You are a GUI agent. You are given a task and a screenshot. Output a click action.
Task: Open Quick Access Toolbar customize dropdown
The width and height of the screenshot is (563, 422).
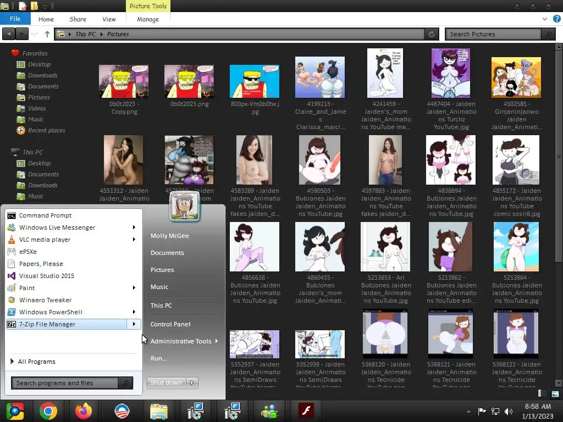click(45, 6)
